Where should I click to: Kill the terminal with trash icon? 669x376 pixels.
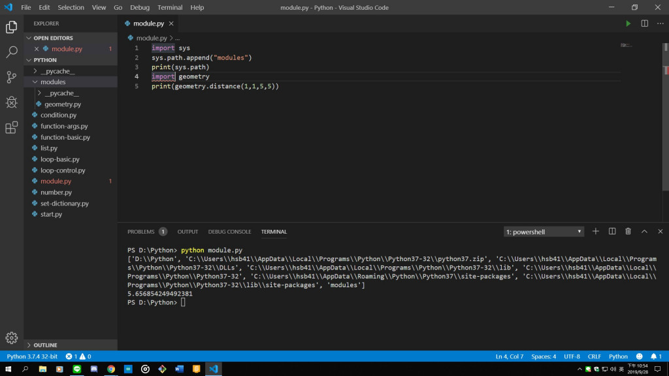[628, 232]
